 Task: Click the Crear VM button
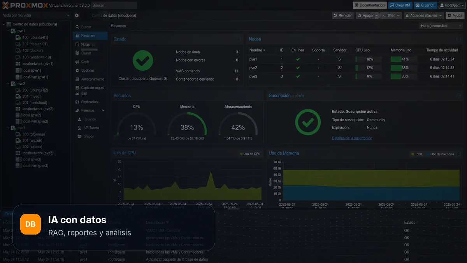400,5
